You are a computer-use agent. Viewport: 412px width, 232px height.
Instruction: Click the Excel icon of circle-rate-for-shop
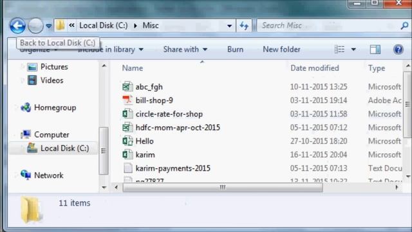(127, 114)
